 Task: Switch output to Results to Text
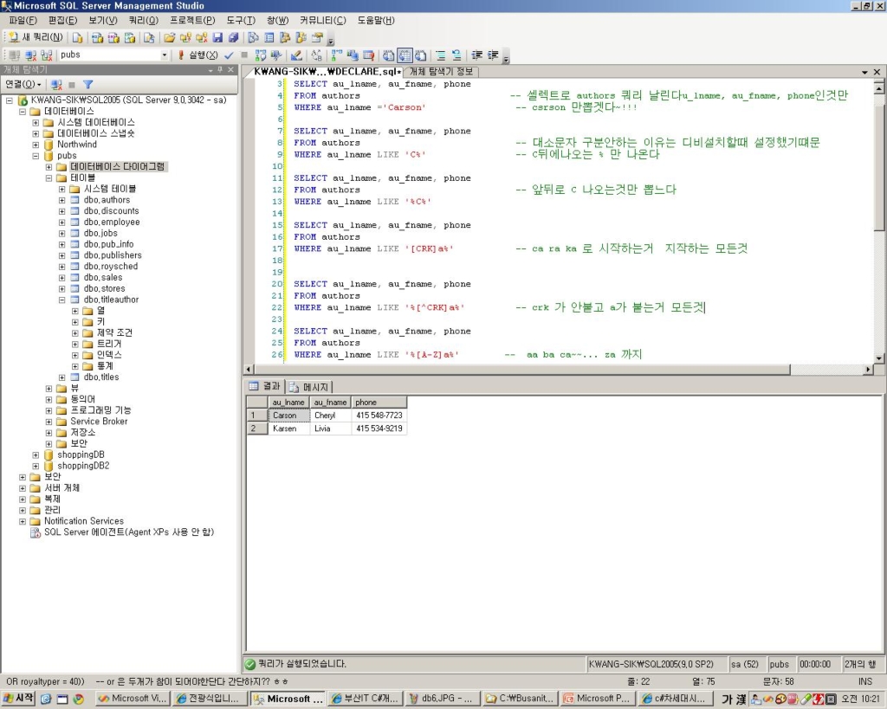(x=389, y=55)
